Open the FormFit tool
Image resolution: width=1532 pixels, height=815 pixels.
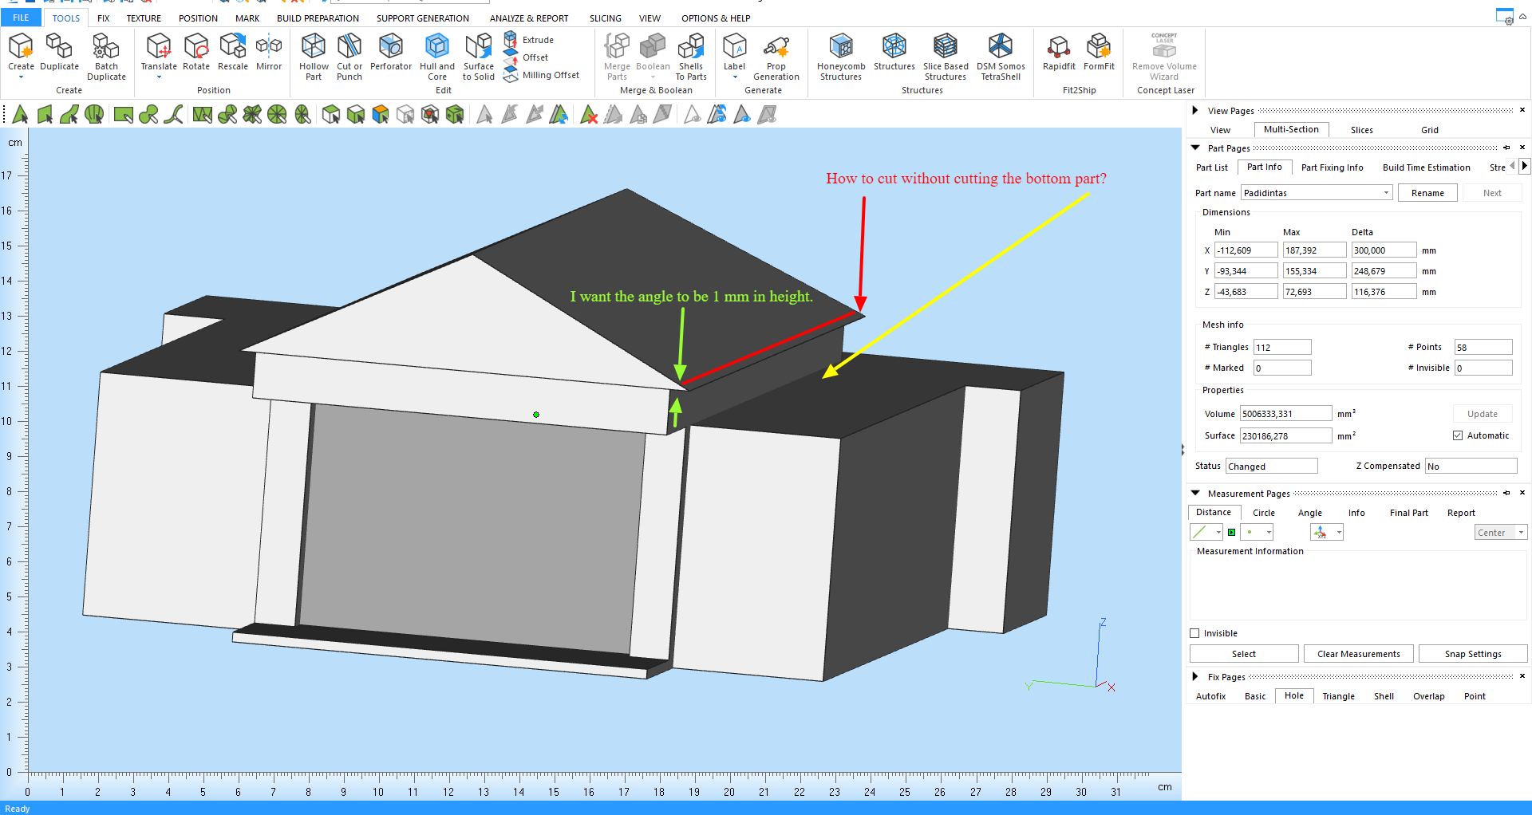(1099, 53)
